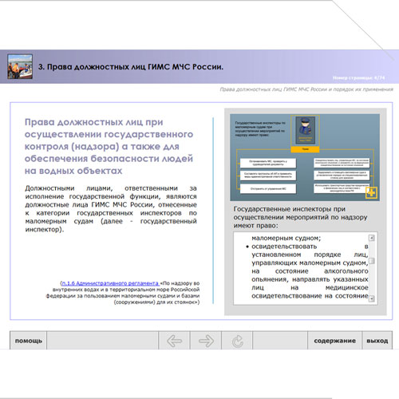This screenshot has width=399, height=399.
Task: Enlarge diagram using yellow plus icon
Action: pos(371,192)
